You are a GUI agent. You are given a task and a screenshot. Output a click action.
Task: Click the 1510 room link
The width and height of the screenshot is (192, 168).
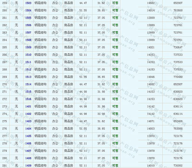(x=28, y=55)
